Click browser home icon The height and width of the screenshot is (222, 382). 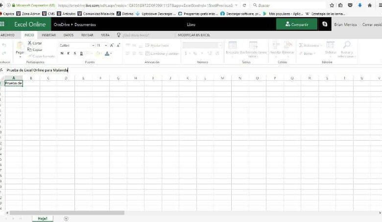point(370,5)
